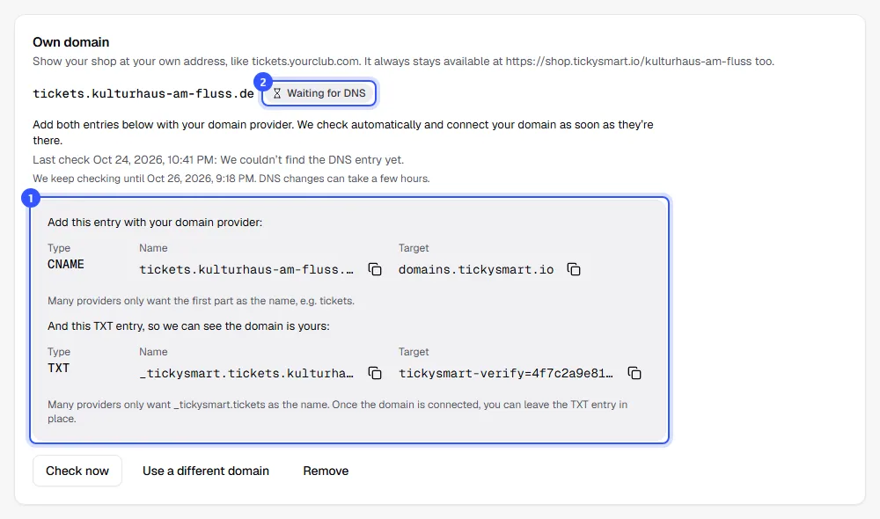Copy the domains.tickysmart.io target value
This screenshot has width=880, height=519.
(574, 269)
